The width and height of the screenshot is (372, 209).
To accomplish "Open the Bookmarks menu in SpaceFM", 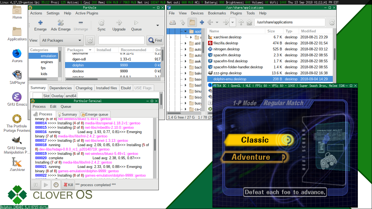I will tap(217, 13).
